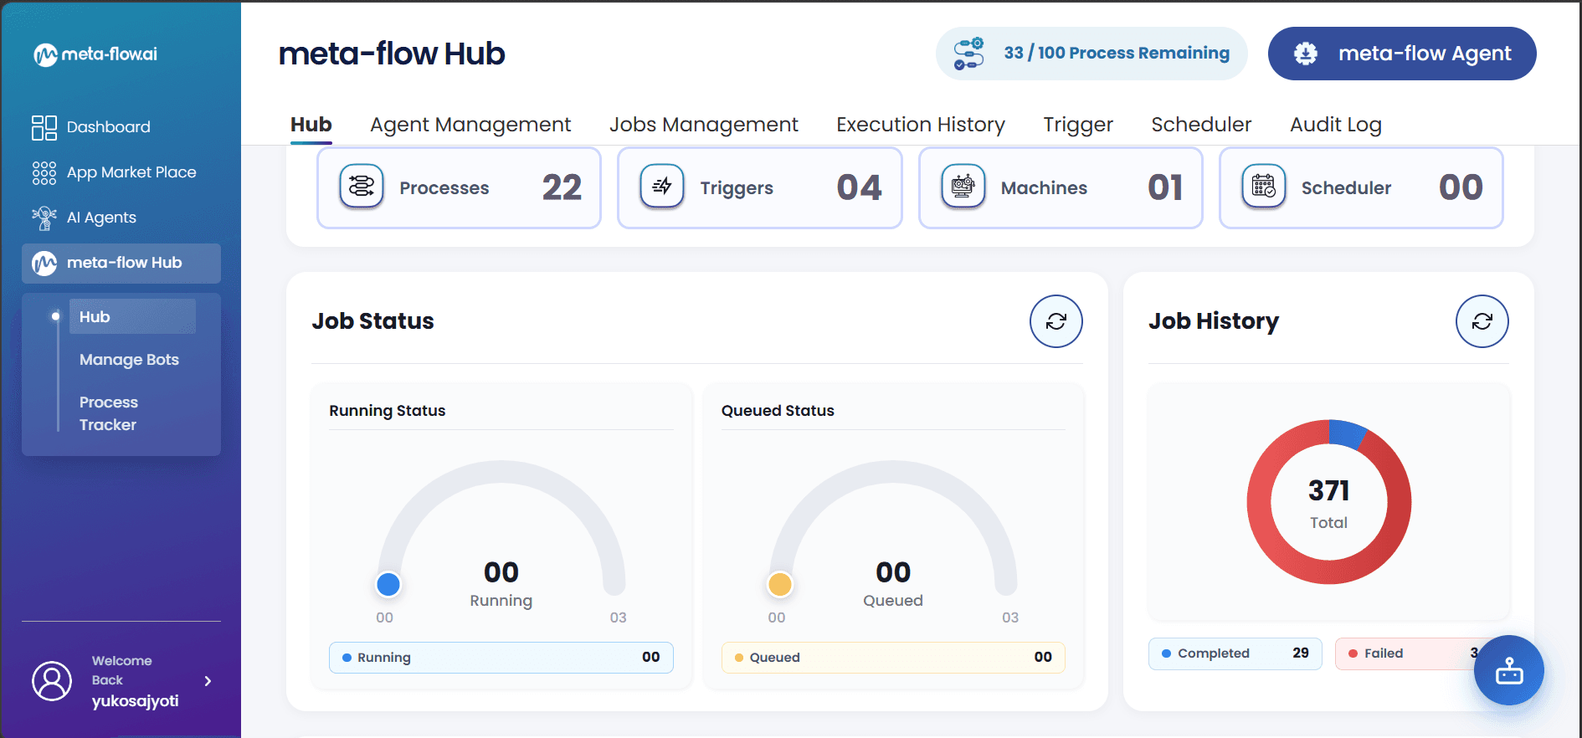Open the Audit Log tab
Viewport: 1582px width, 738px height.
pyautogui.click(x=1336, y=125)
